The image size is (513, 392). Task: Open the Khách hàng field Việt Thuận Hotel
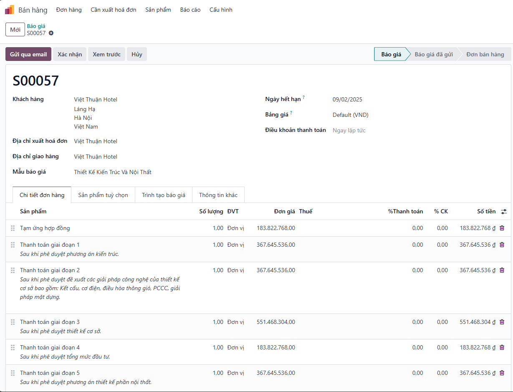pos(96,99)
